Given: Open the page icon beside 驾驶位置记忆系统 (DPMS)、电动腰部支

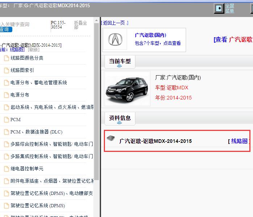Looking at the screenshot, I should coord(7,193).
